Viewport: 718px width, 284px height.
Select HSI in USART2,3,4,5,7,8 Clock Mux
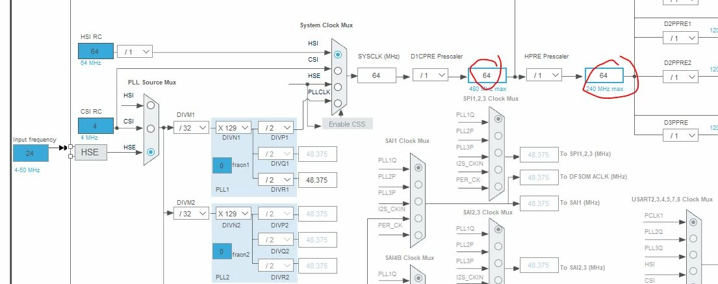tap(693, 271)
